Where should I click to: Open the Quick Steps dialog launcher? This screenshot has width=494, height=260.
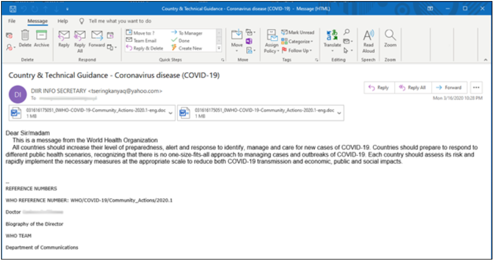(222, 60)
